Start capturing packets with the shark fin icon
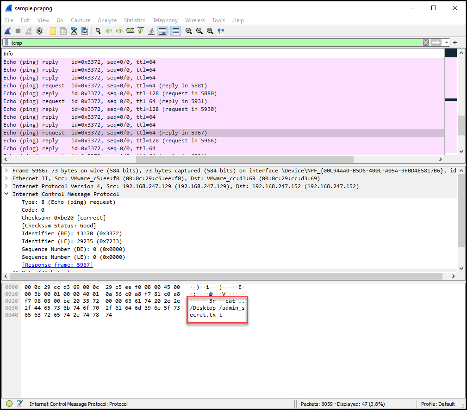This screenshot has width=467, height=410. [x=7, y=31]
